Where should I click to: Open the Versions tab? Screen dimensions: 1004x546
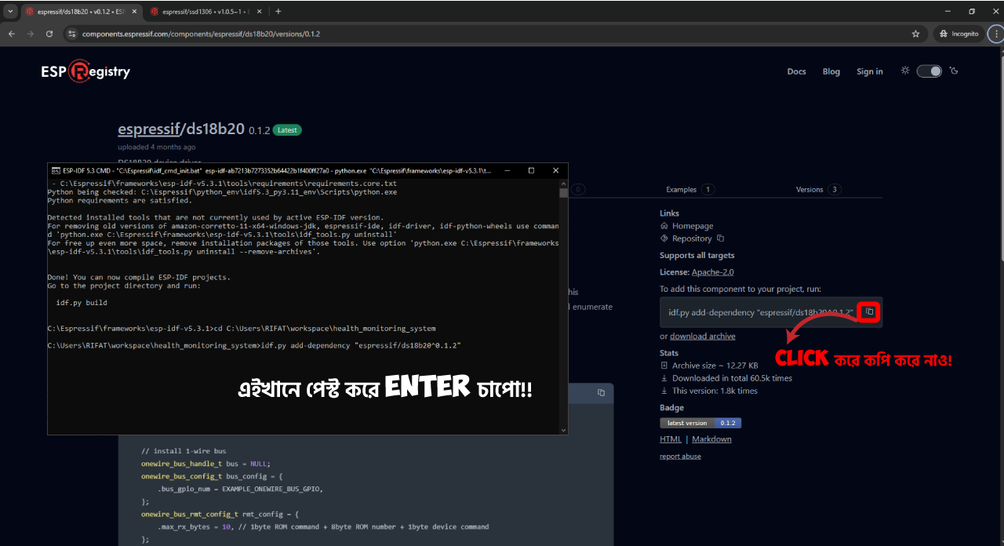click(819, 189)
